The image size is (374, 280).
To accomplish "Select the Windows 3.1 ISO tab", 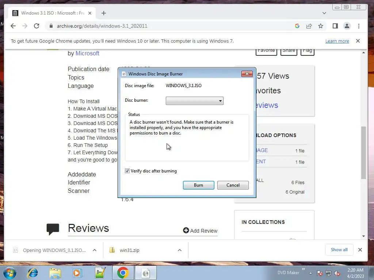I will [52, 13].
